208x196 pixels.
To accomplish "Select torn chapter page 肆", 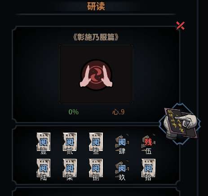I will pos(122,144).
